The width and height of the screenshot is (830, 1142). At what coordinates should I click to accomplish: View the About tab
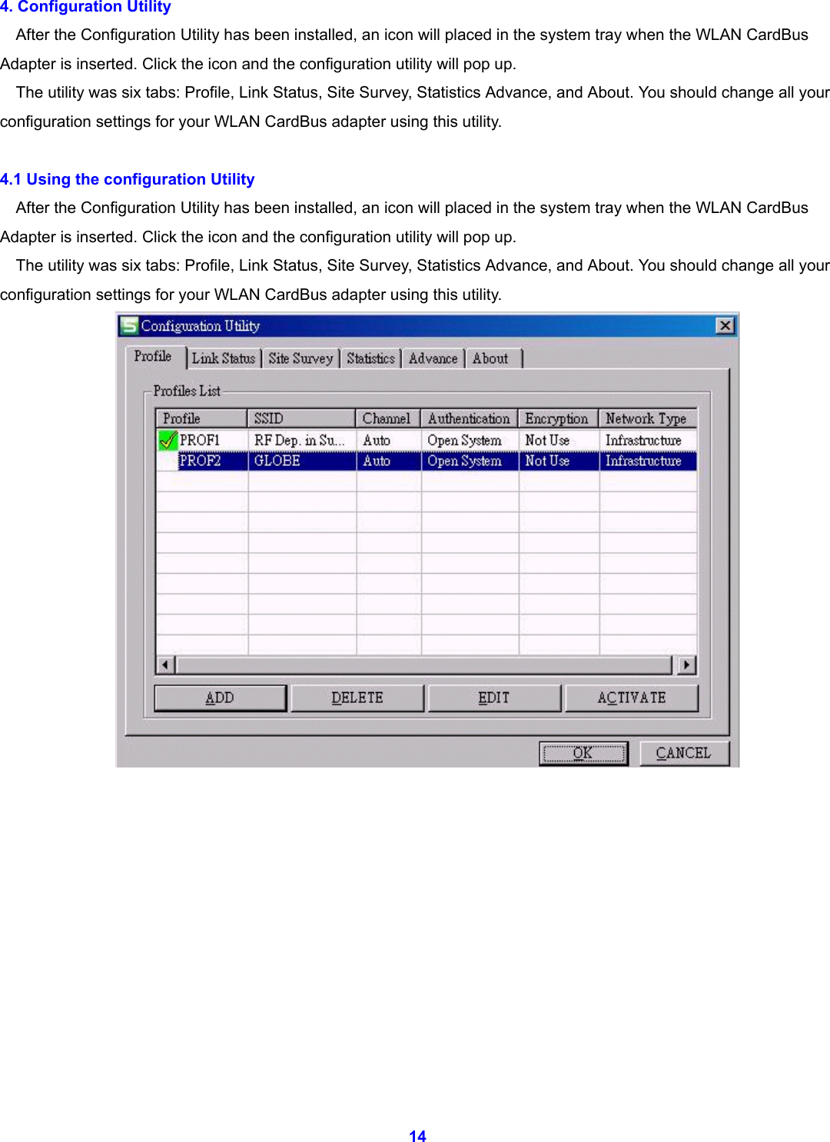pyautogui.click(x=492, y=358)
